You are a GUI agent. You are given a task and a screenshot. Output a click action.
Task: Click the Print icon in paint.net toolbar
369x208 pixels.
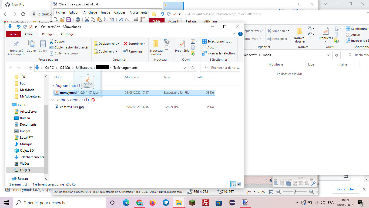click(x=78, y=19)
